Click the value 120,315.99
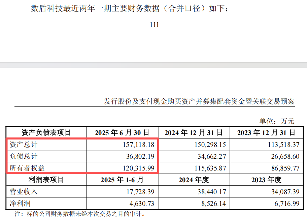The width and height of the screenshot is (307, 218). 138,168
